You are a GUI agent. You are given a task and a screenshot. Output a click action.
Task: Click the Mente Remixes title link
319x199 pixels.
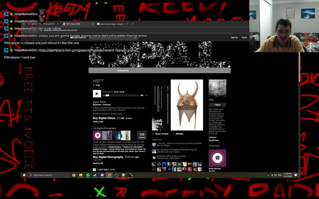[215, 169]
